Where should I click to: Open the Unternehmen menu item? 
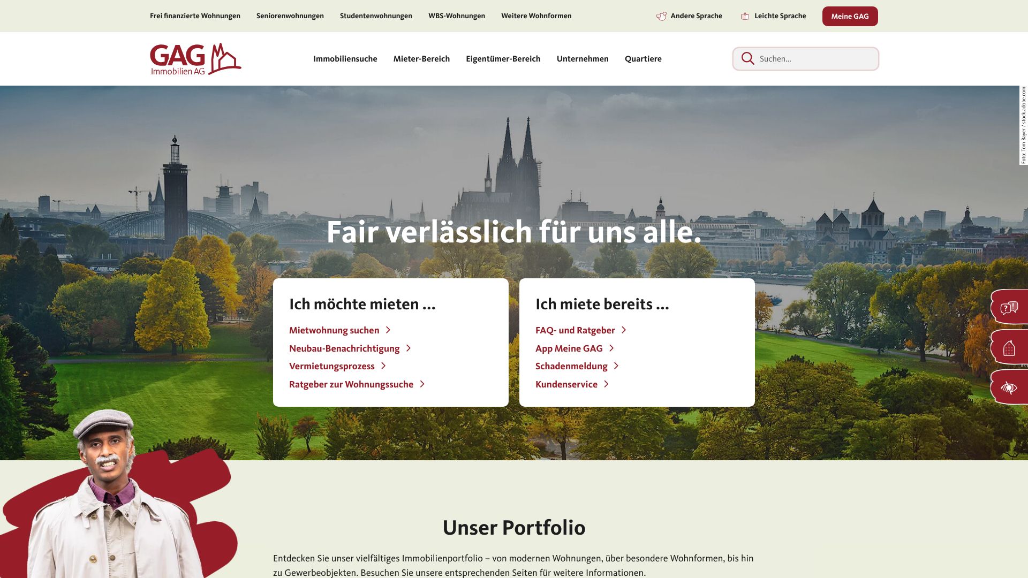[x=583, y=59]
